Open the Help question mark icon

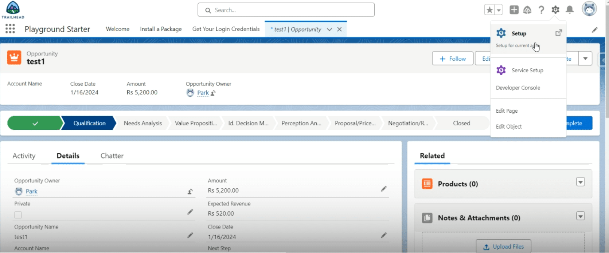541,10
